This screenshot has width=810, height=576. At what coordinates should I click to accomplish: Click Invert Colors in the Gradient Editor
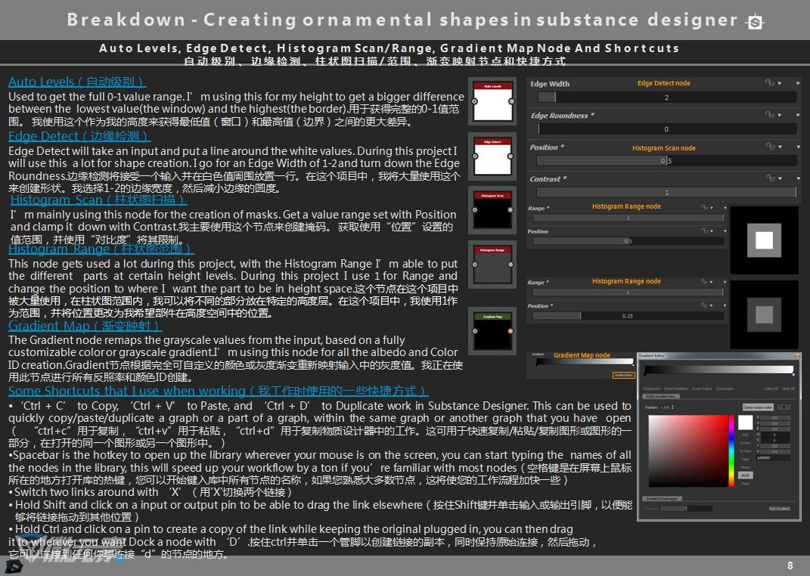point(702,389)
